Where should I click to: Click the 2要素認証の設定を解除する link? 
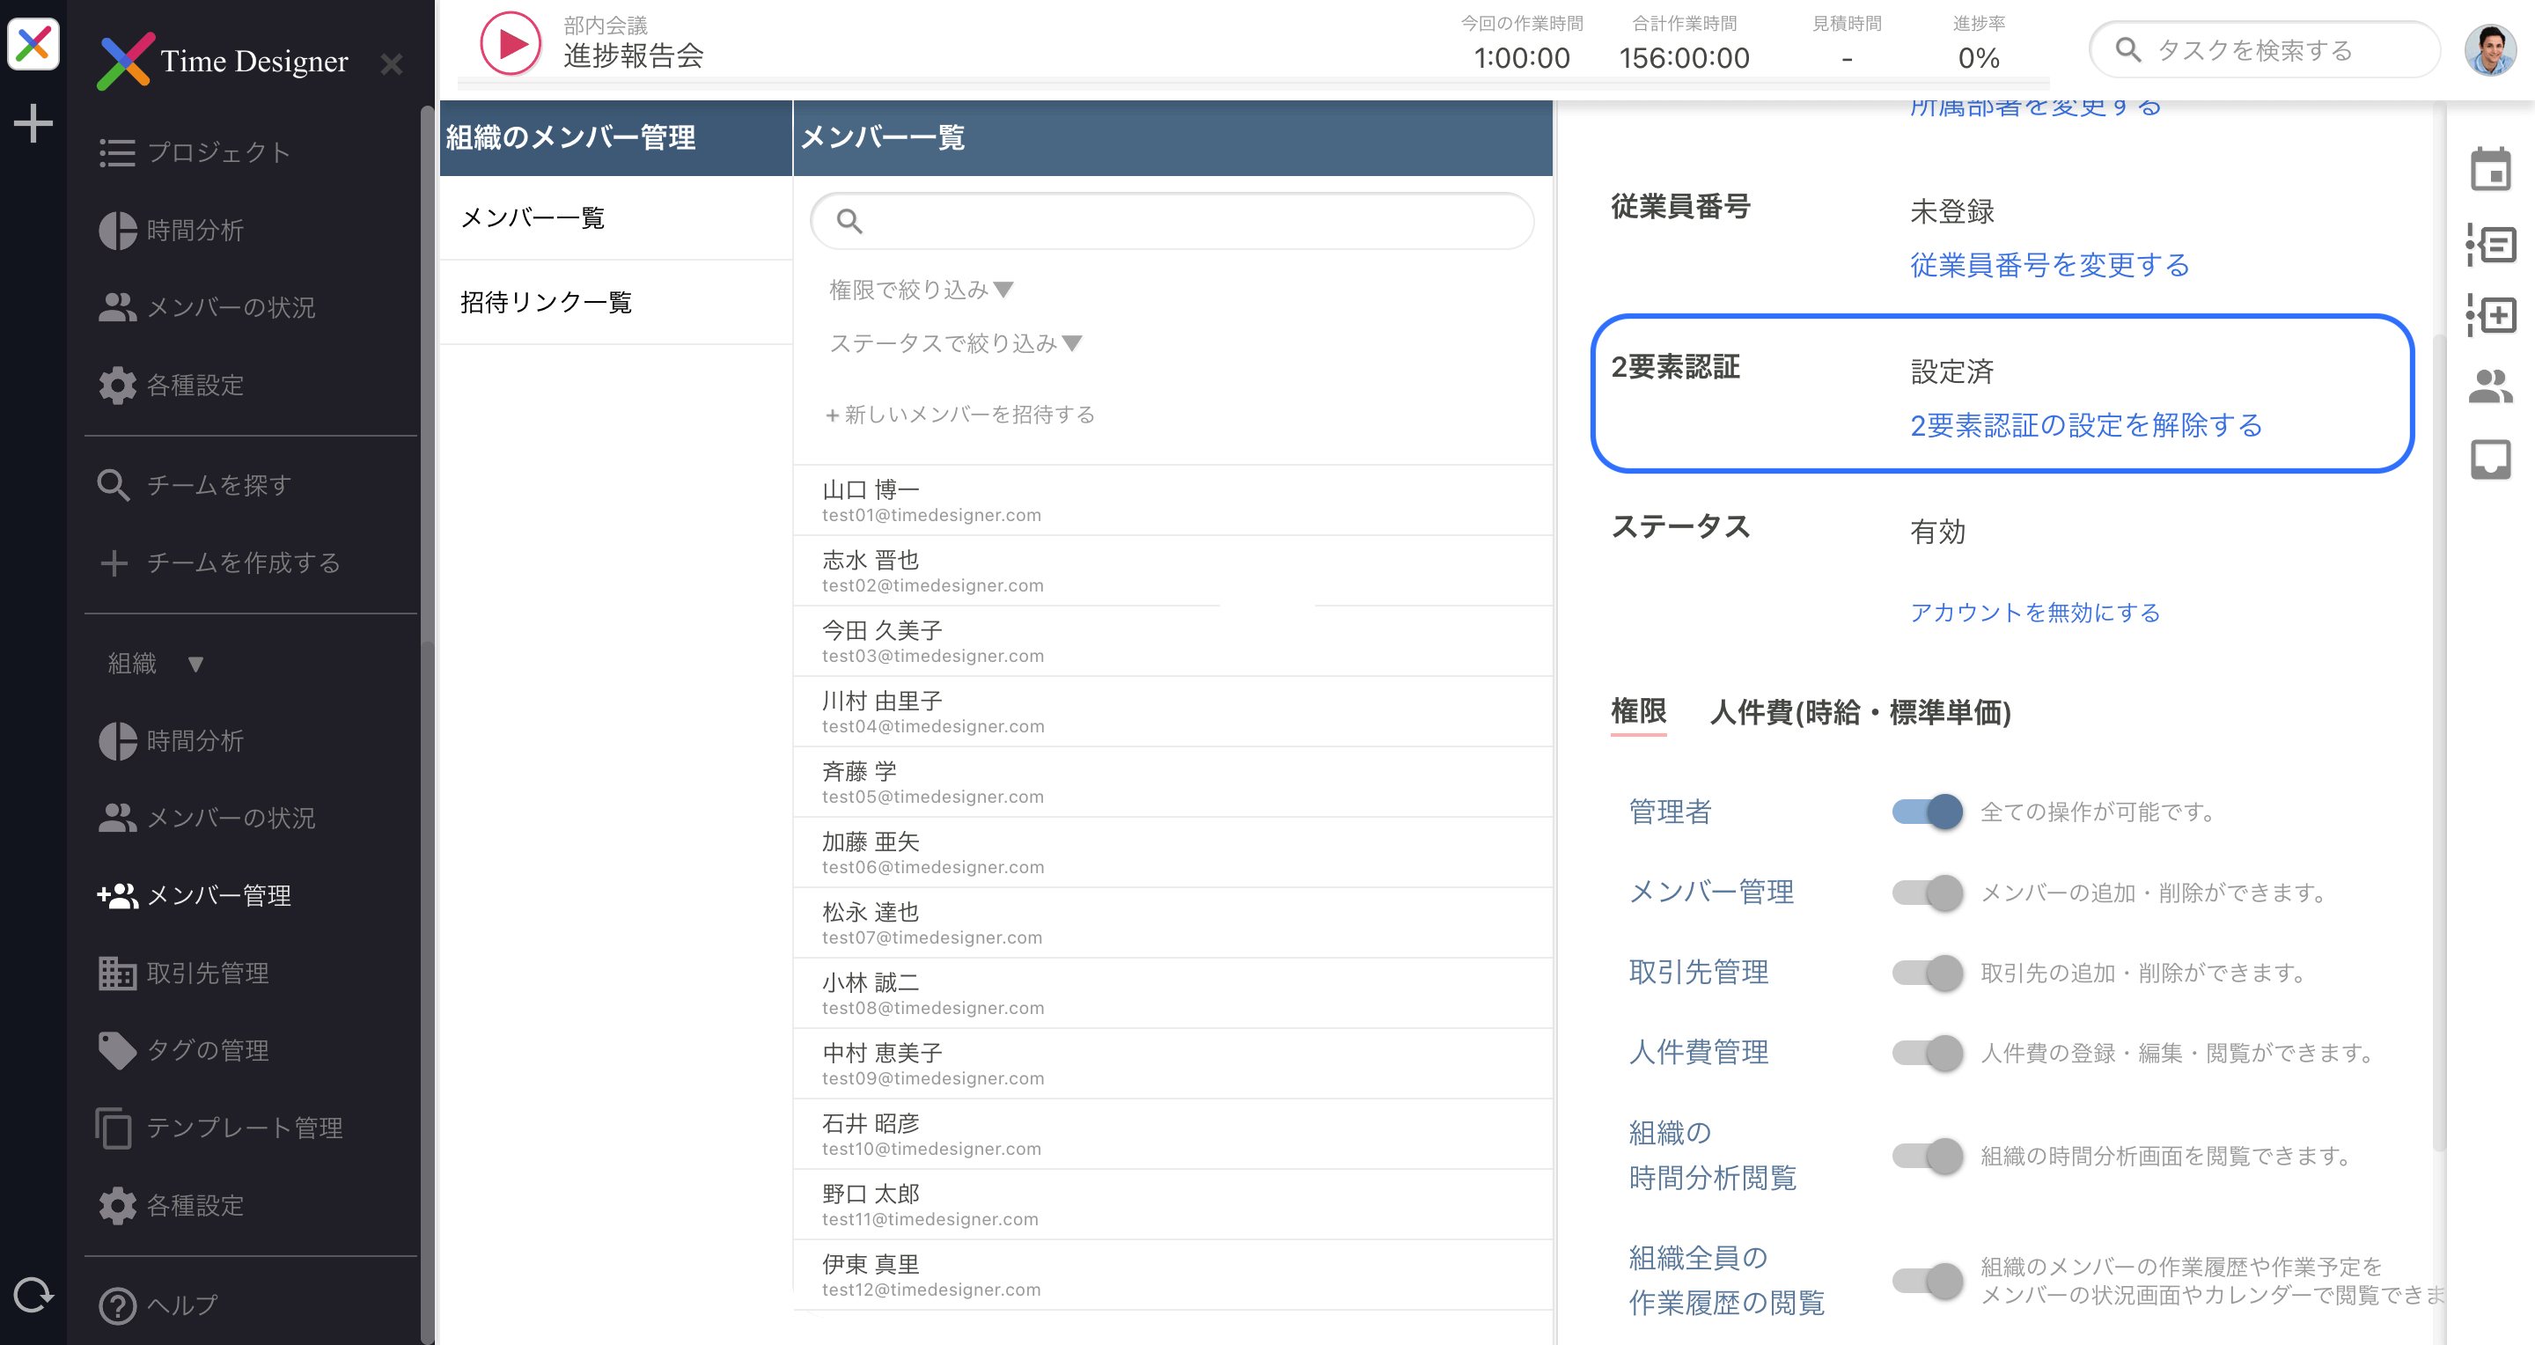point(2085,425)
